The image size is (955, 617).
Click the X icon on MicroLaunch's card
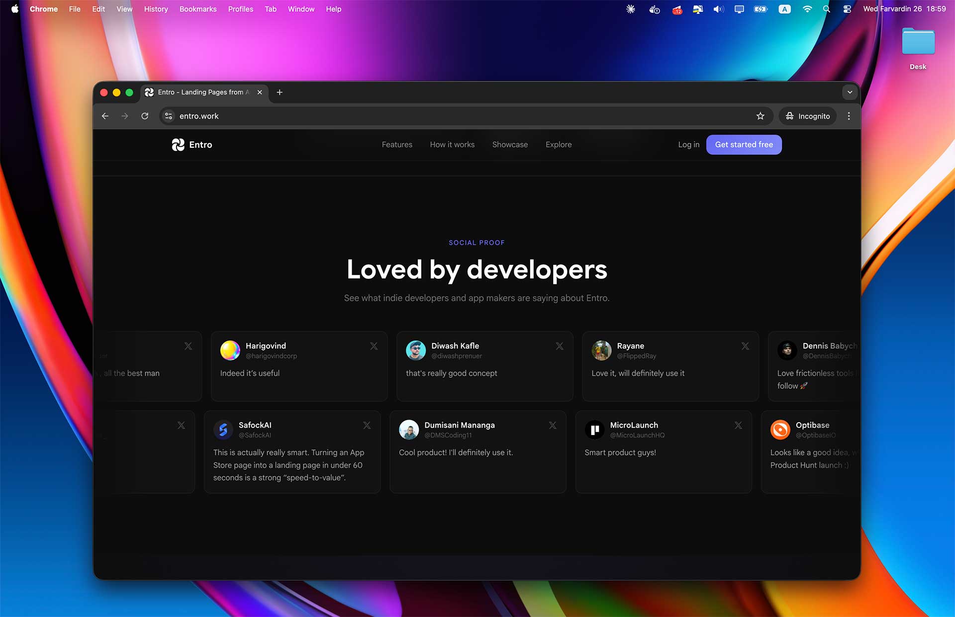point(738,425)
